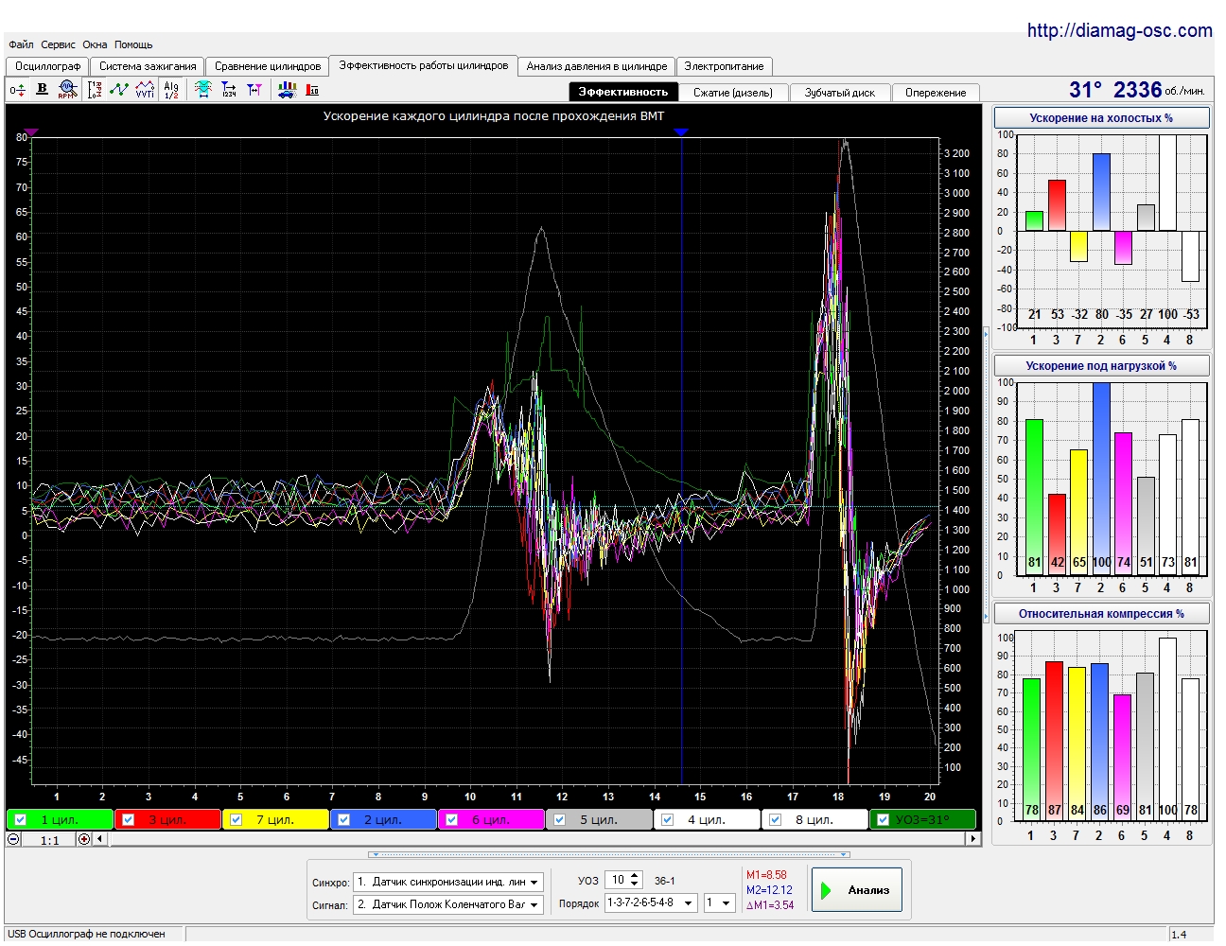Toggle the 4 цил. checkbox
This screenshot has width=1226, height=946.
tap(668, 820)
